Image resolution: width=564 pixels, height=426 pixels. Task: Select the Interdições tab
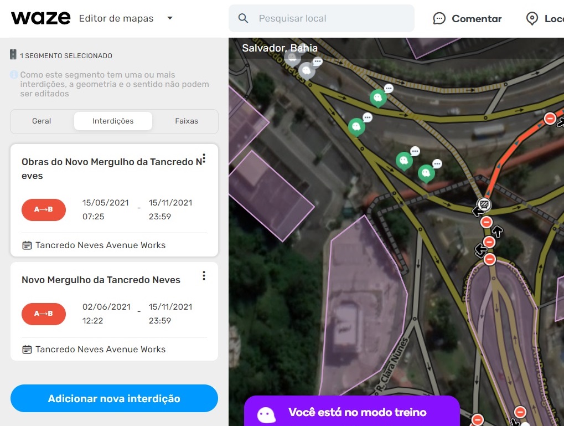113,121
